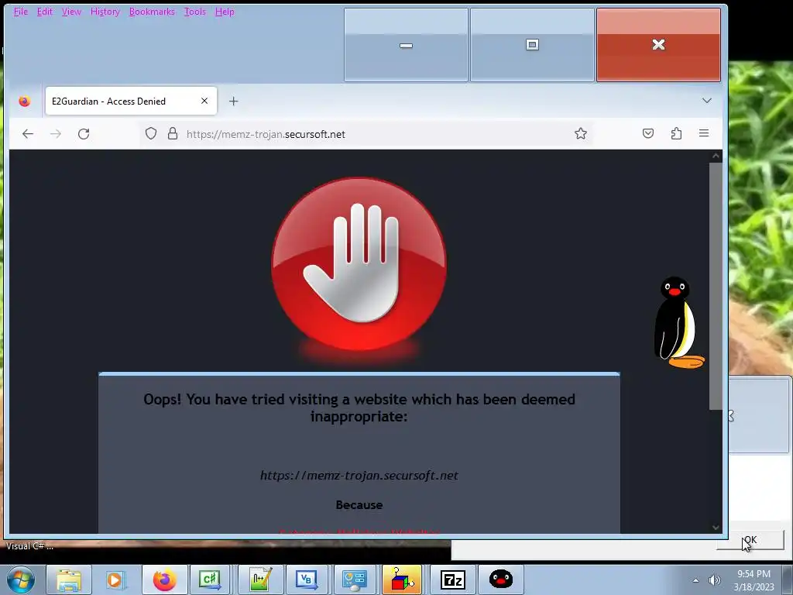The height and width of the screenshot is (595, 793).
Task: Launch Windows Media Player from taskbar
Action: (x=115, y=580)
